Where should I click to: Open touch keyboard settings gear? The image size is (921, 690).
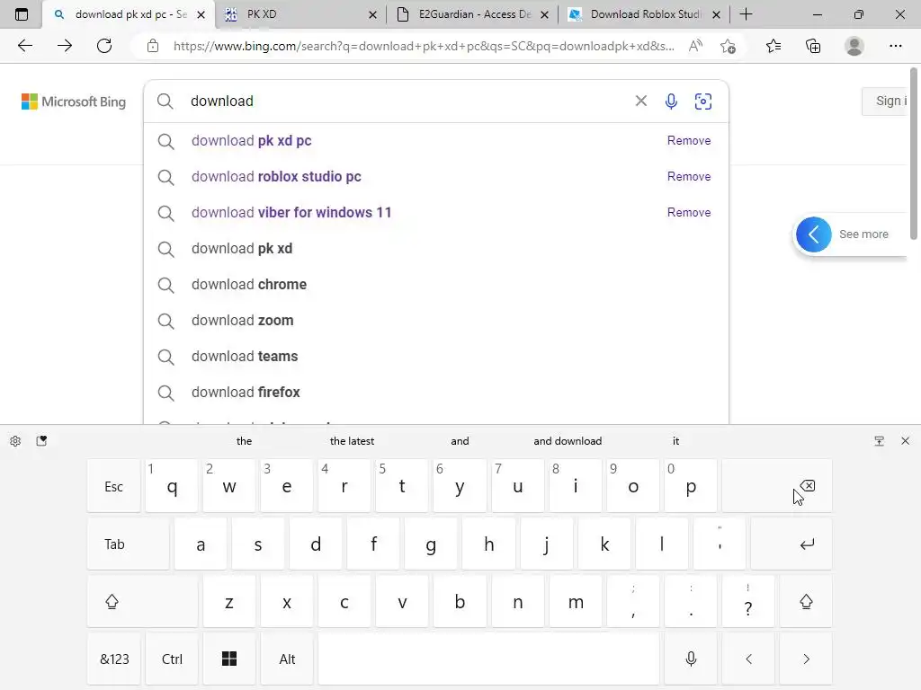[x=15, y=441]
